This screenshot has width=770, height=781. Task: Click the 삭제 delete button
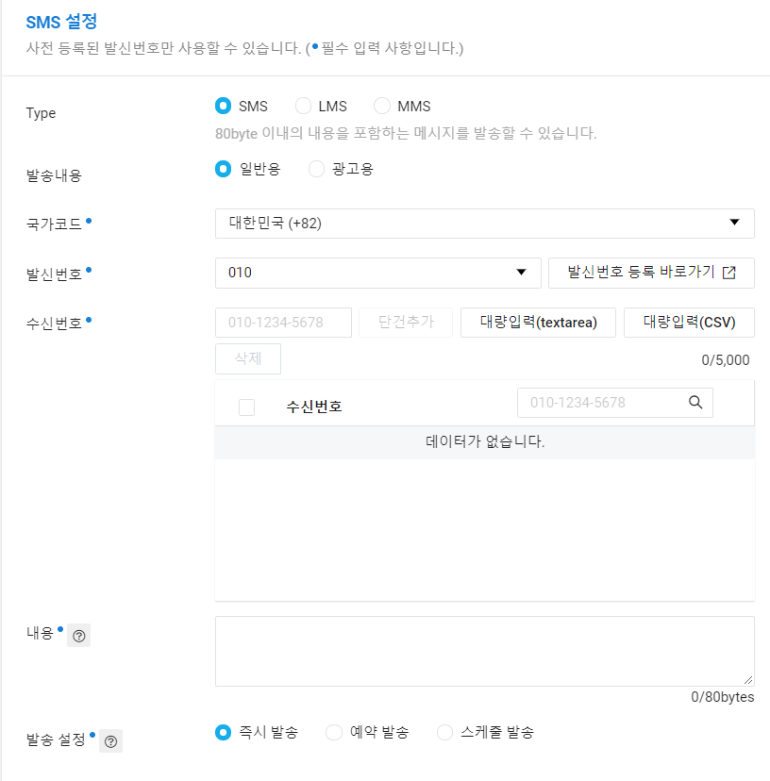pos(247,358)
